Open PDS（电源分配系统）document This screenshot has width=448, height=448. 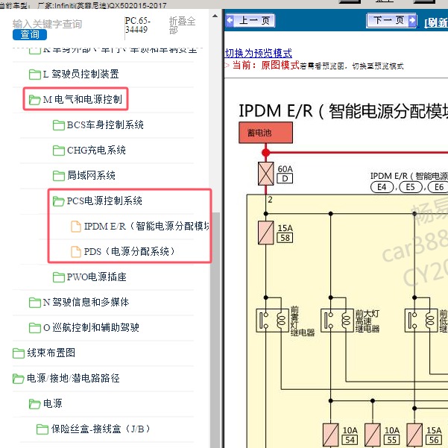click(x=129, y=251)
